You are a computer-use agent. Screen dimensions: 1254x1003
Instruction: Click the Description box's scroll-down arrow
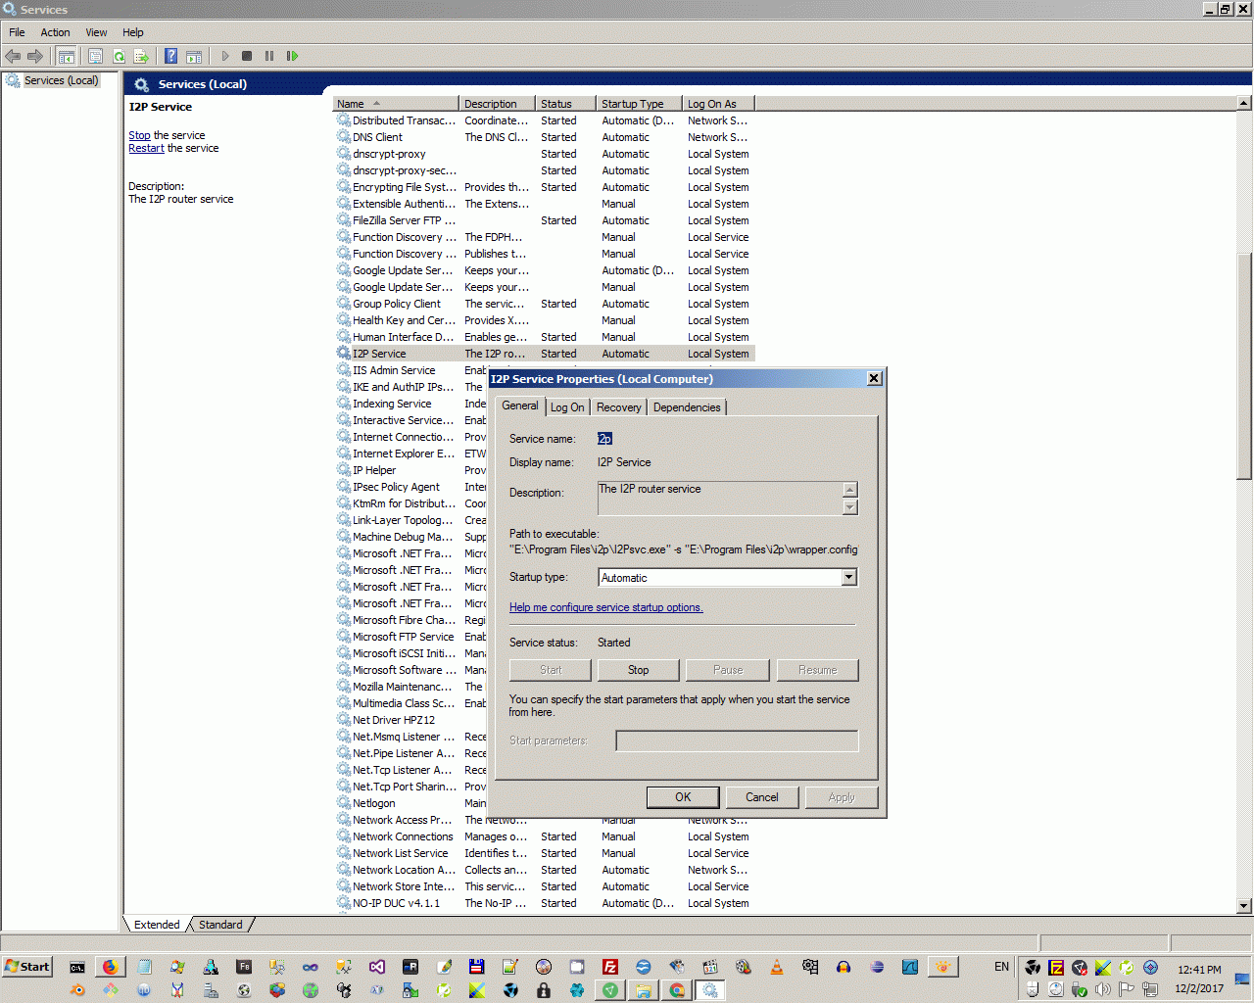(x=850, y=506)
